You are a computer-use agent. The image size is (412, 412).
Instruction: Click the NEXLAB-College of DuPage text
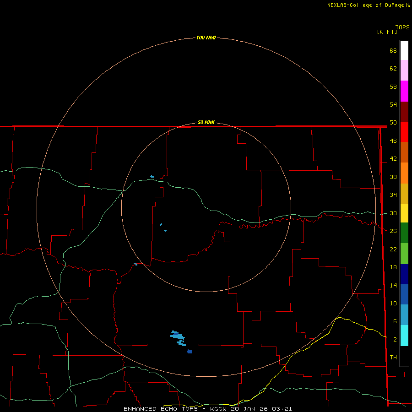[365, 5]
